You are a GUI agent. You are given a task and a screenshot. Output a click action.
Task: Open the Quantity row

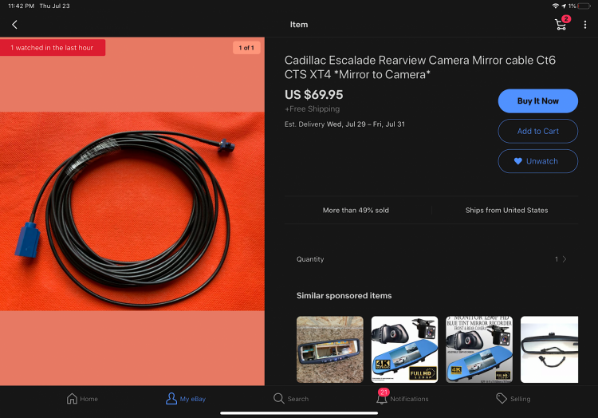click(x=431, y=259)
